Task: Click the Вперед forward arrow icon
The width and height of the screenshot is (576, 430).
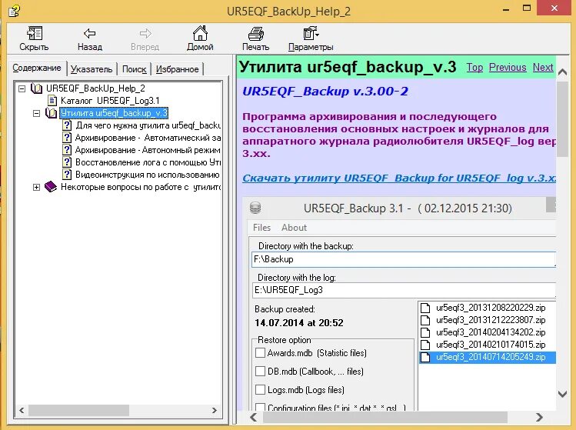Action: pyautogui.click(x=145, y=33)
